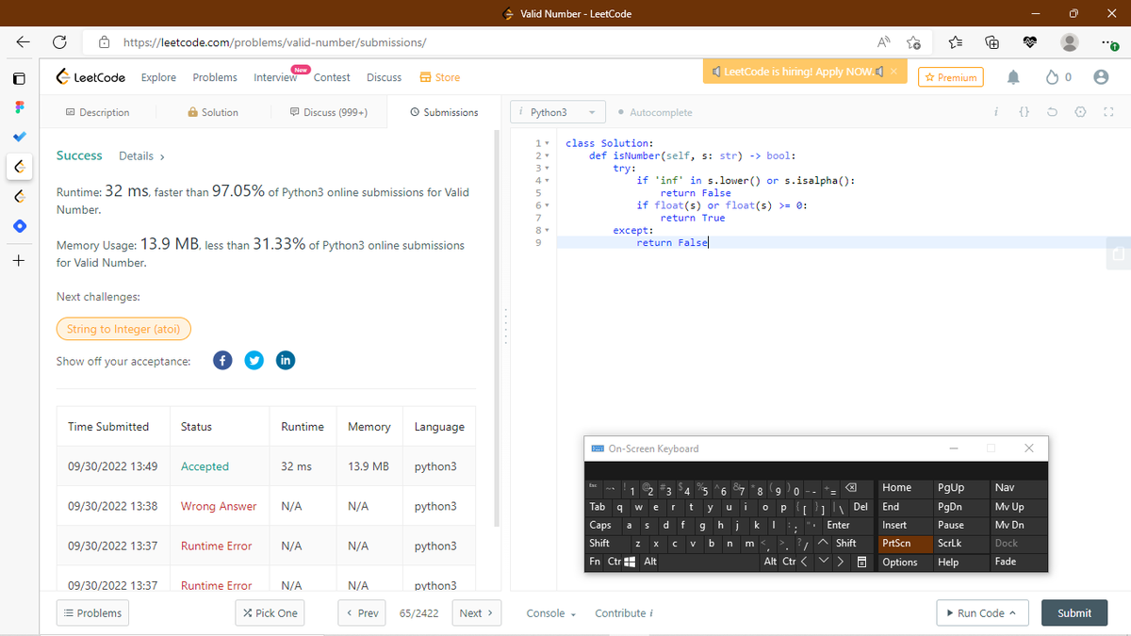Click the Read Aloud icon in address bar
The image size is (1131, 636).
(x=883, y=42)
